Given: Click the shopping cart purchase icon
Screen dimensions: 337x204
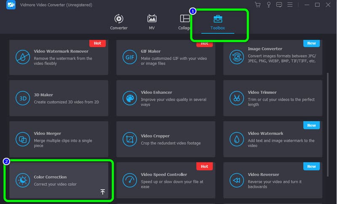Looking at the screenshot, I should pos(258,5).
